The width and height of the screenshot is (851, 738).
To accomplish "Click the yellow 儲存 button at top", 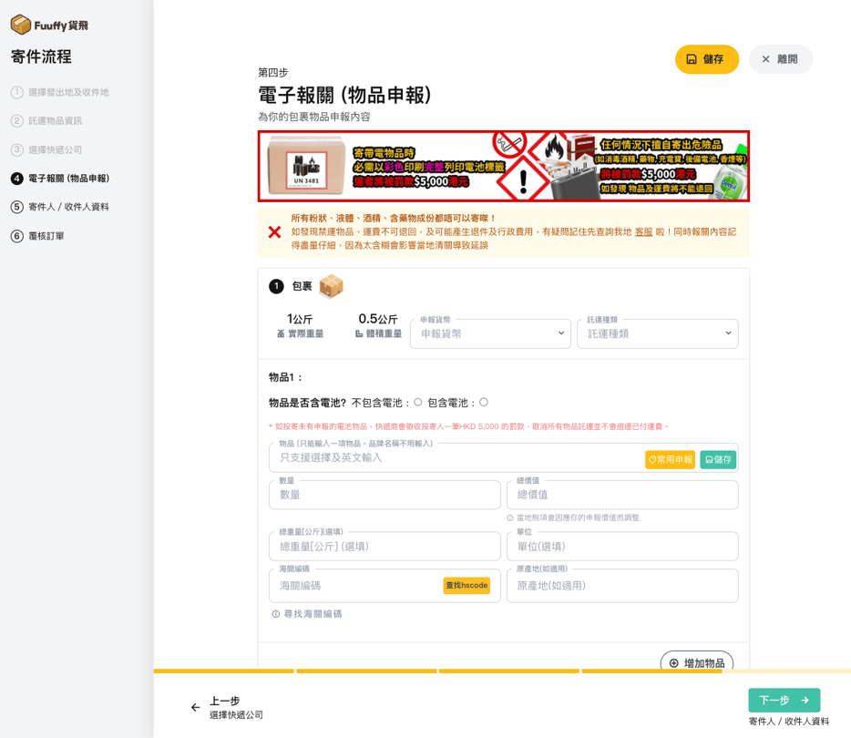I will 706,59.
